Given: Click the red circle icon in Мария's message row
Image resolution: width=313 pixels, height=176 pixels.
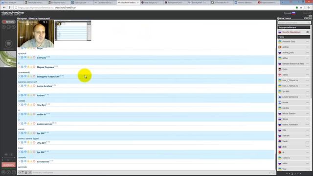Looking at the screenshot, I should point(34,67).
